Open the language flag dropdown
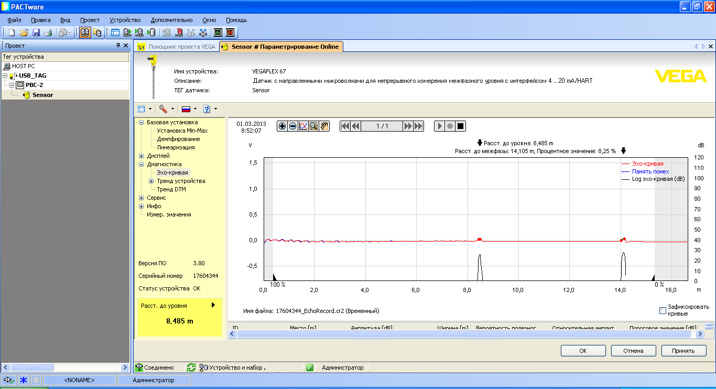Image resolution: width=716 pixels, height=389 pixels. click(195, 109)
